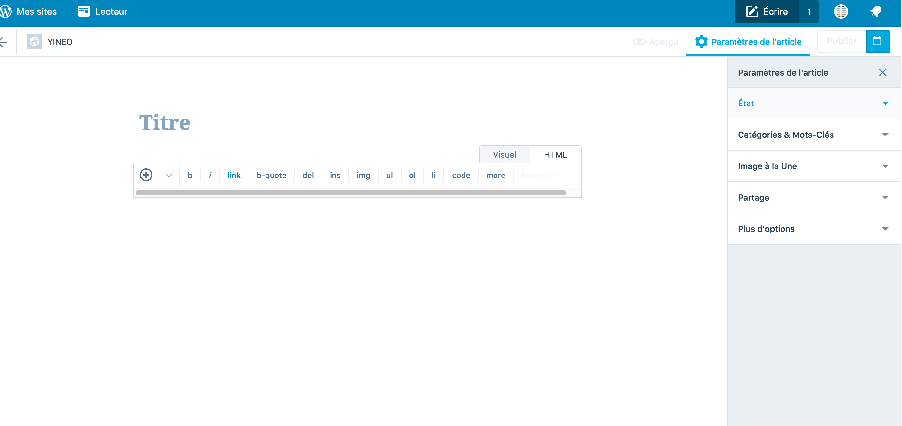Click the back arrow to exit editor
This screenshot has width=902, height=426.
4,42
